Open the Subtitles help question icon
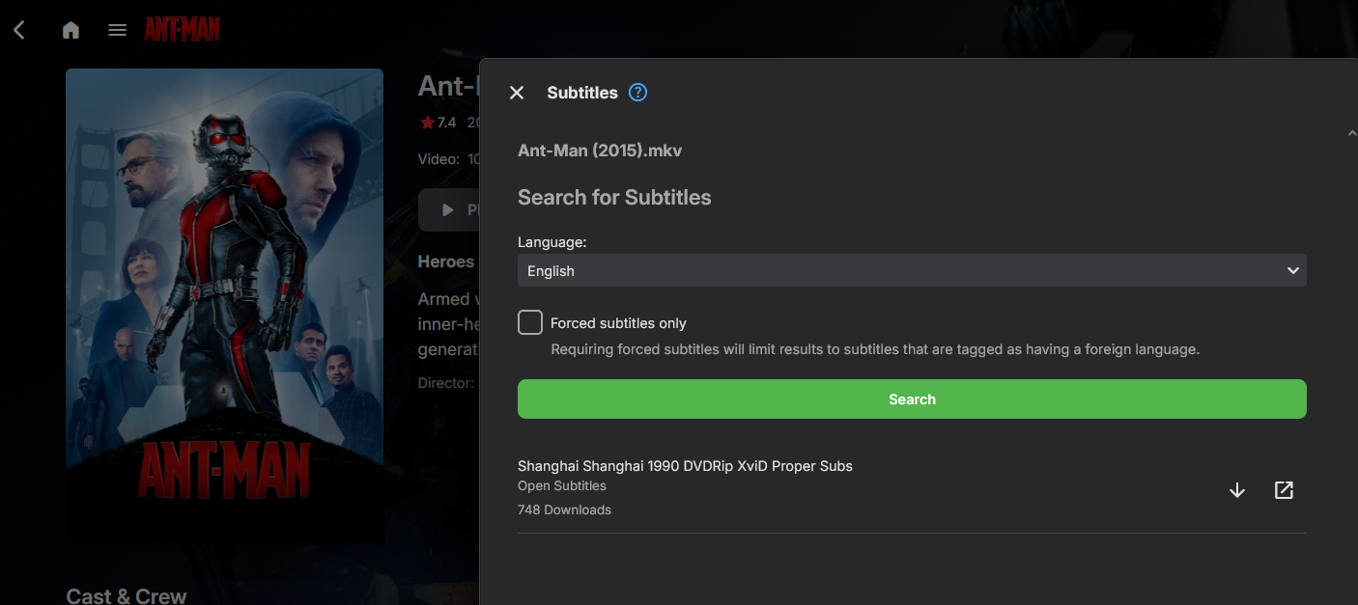 [x=637, y=93]
